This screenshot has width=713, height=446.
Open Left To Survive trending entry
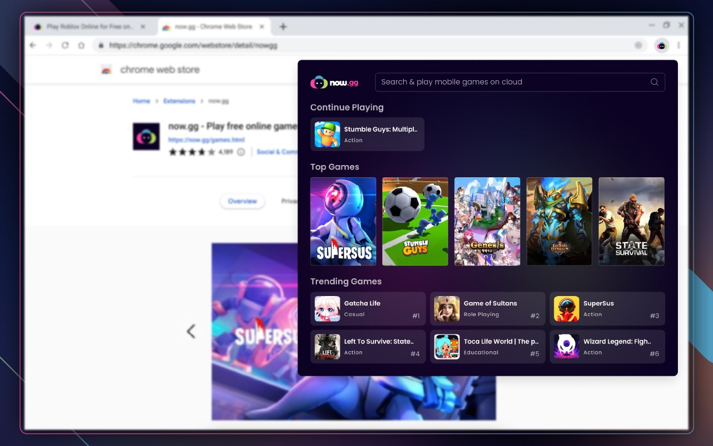368,347
